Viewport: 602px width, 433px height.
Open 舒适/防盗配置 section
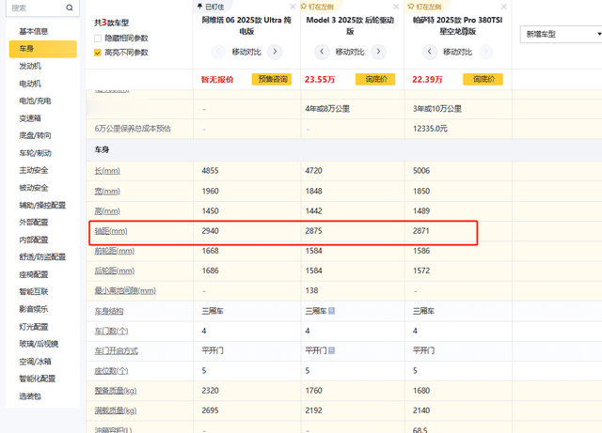(42, 257)
